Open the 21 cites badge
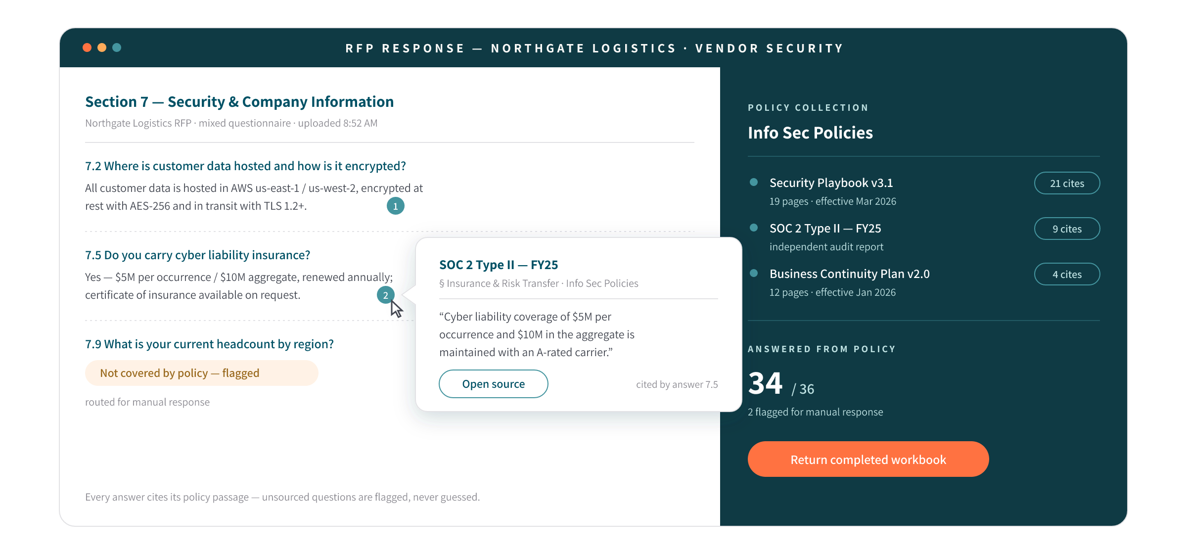 (x=1067, y=183)
